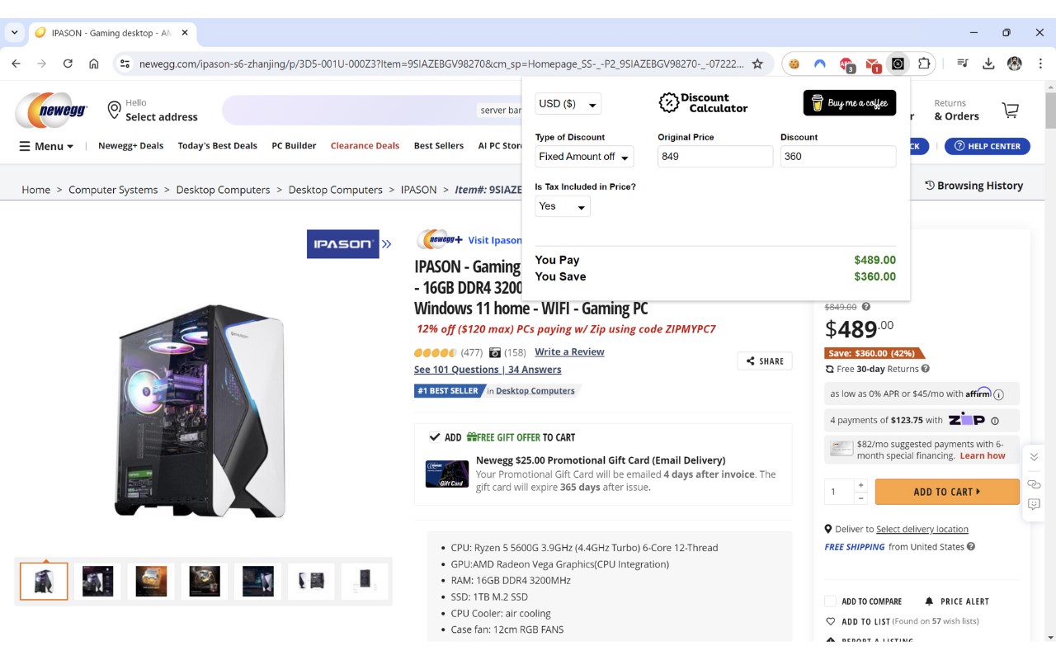Click the Newegg logo

pyautogui.click(x=51, y=111)
